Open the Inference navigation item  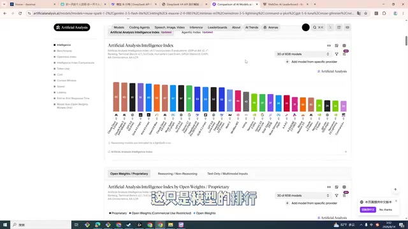(196, 27)
